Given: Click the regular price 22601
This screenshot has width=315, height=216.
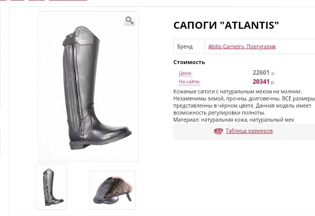Looking at the screenshot, I should pos(261,73).
